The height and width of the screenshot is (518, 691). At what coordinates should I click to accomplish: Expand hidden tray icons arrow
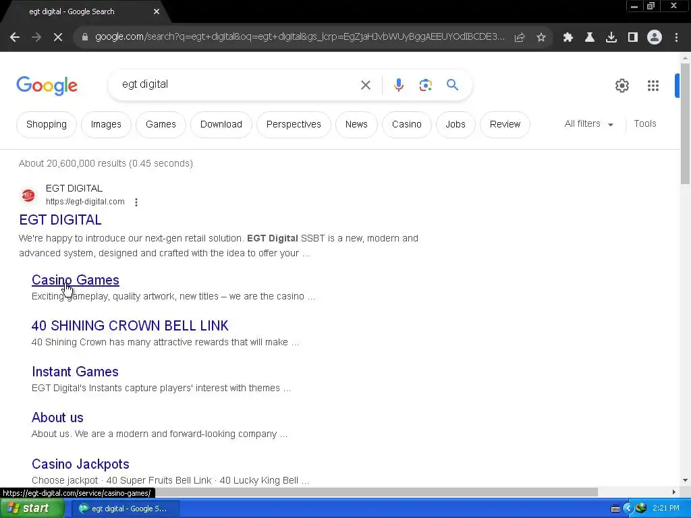pos(628,509)
